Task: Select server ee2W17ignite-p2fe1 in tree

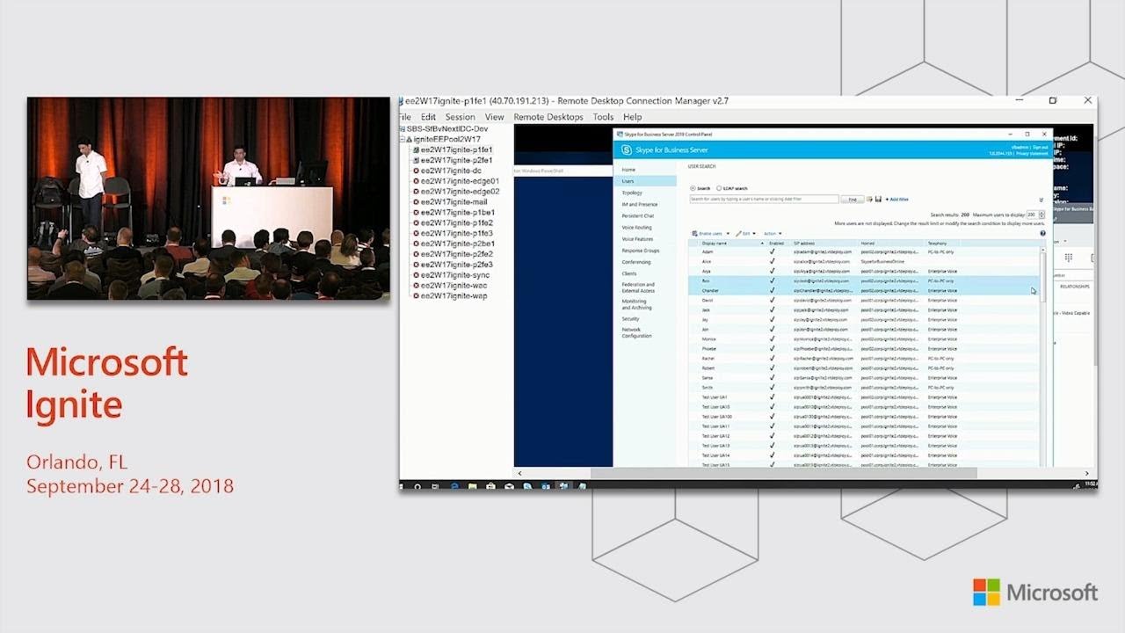Action: coord(456,160)
